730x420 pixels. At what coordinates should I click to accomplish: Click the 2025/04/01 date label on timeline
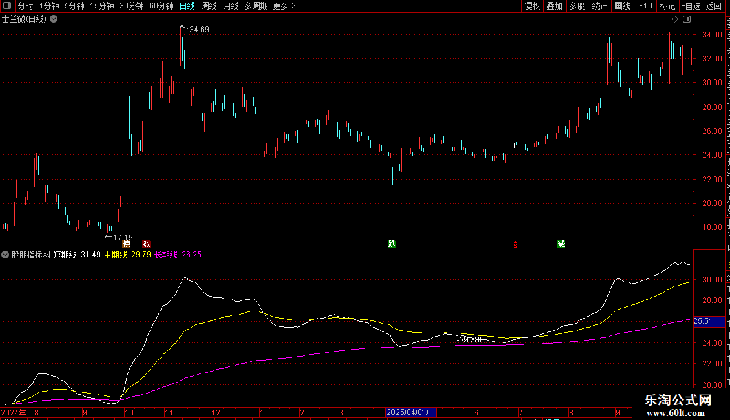click(412, 412)
